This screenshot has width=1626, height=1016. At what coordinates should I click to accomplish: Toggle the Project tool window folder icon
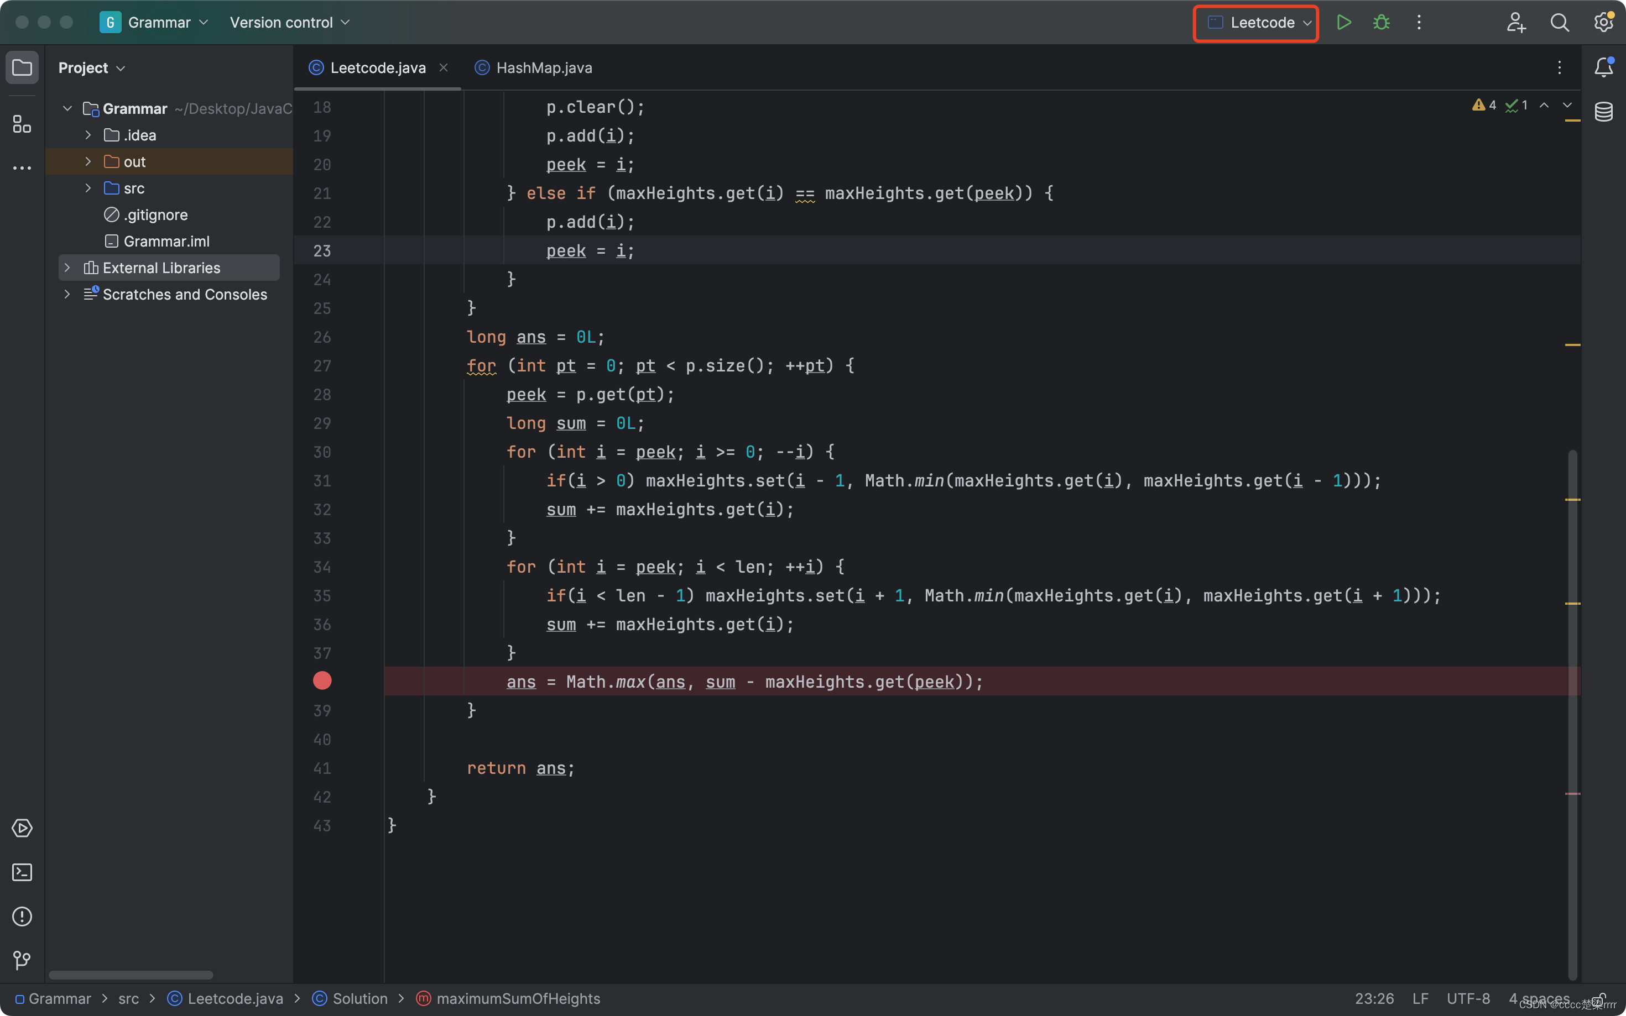click(x=22, y=67)
